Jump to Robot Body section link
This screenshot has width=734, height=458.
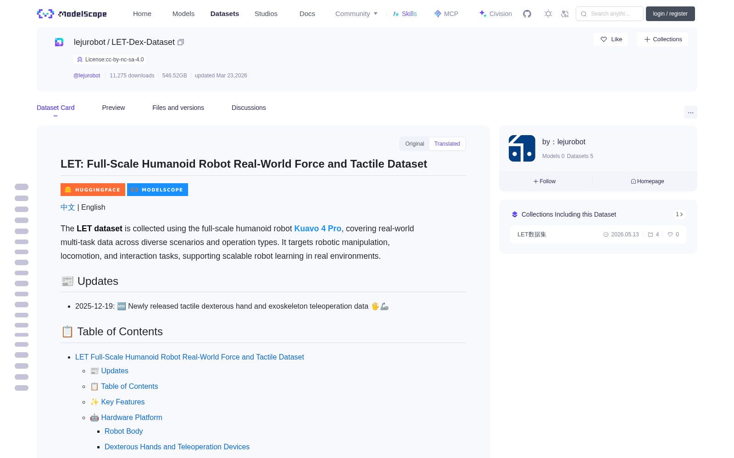(x=124, y=431)
